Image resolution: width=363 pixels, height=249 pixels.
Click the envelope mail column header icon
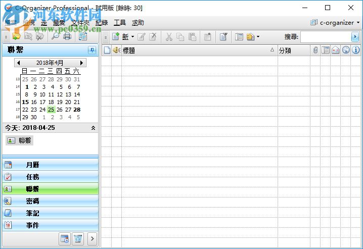(x=336, y=50)
